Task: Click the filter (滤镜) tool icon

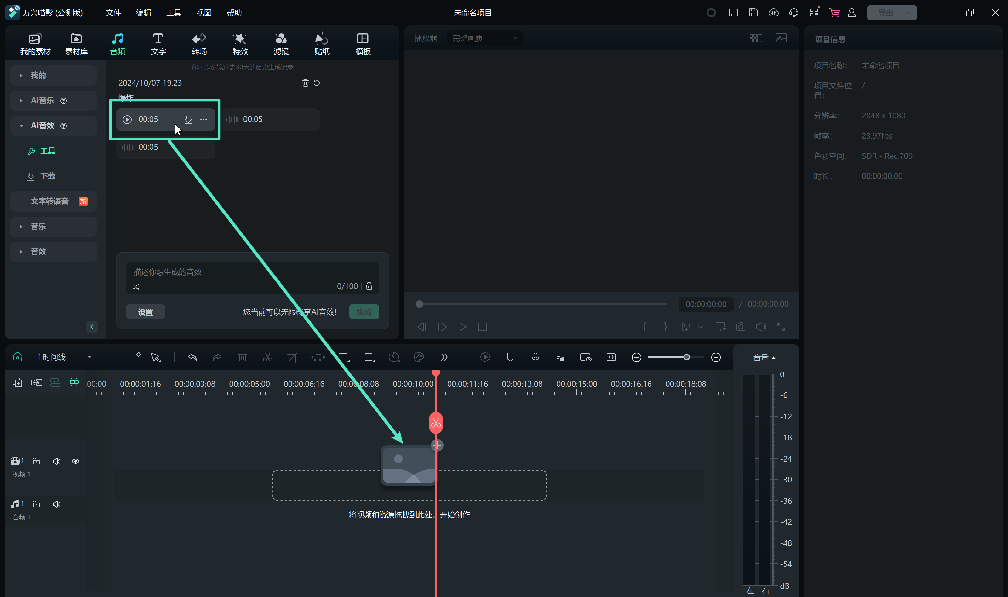Action: click(281, 43)
